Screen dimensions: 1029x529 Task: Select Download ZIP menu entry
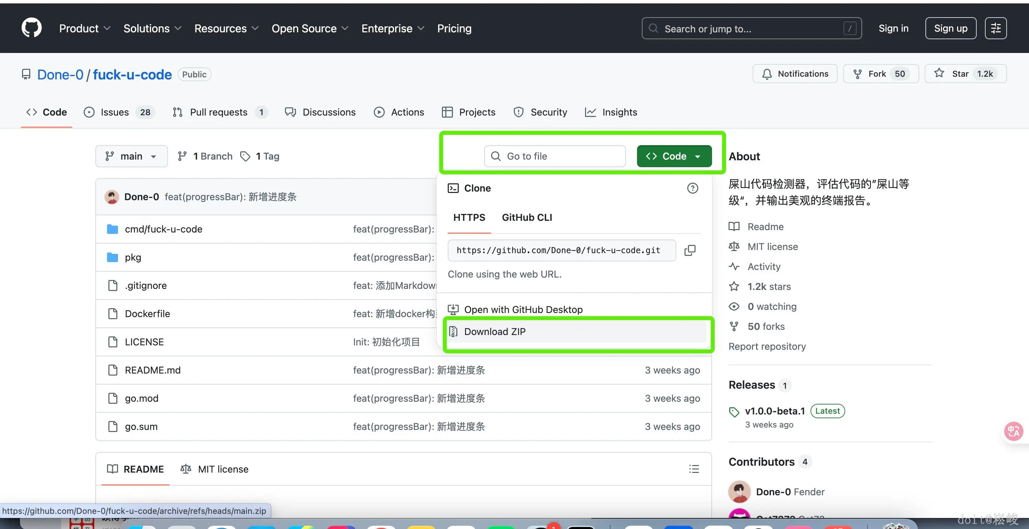click(x=495, y=332)
